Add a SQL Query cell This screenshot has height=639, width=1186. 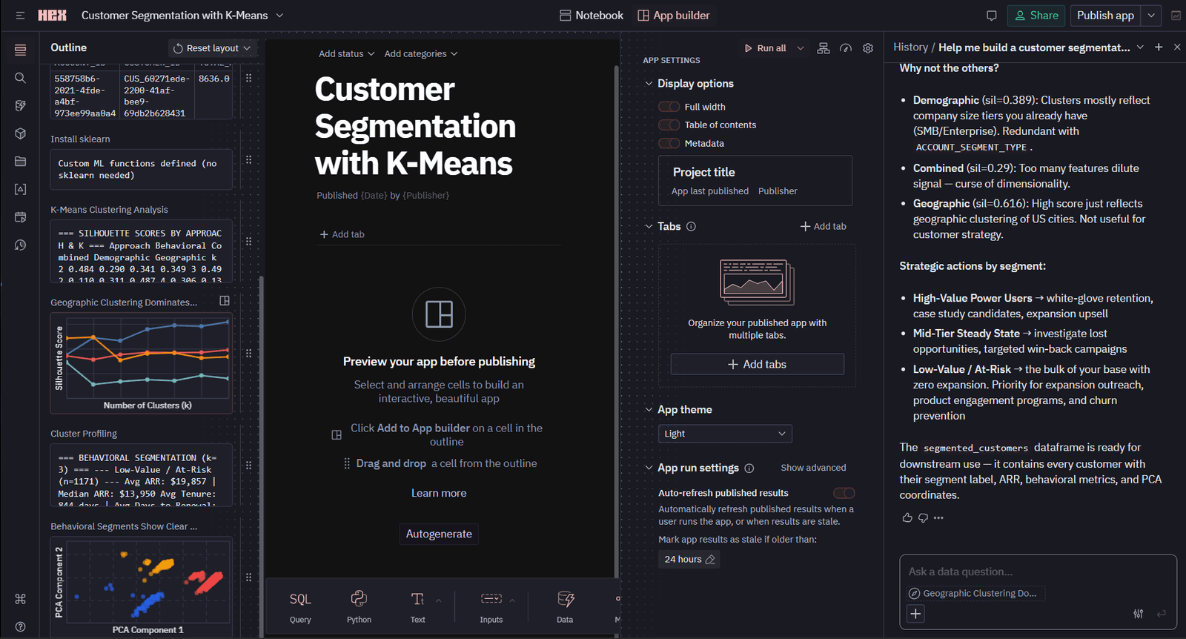300,599
